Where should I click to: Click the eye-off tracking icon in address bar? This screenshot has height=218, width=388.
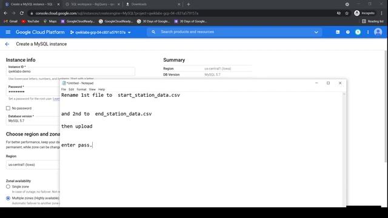[x=338, y=13]
